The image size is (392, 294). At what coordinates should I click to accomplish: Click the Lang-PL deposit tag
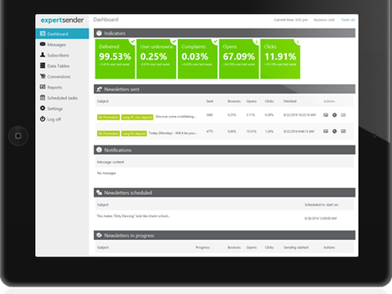(134, 133)
